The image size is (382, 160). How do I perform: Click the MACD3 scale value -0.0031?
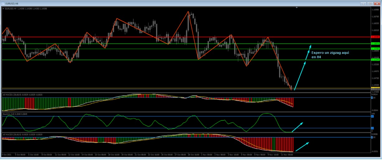[375, 151]
